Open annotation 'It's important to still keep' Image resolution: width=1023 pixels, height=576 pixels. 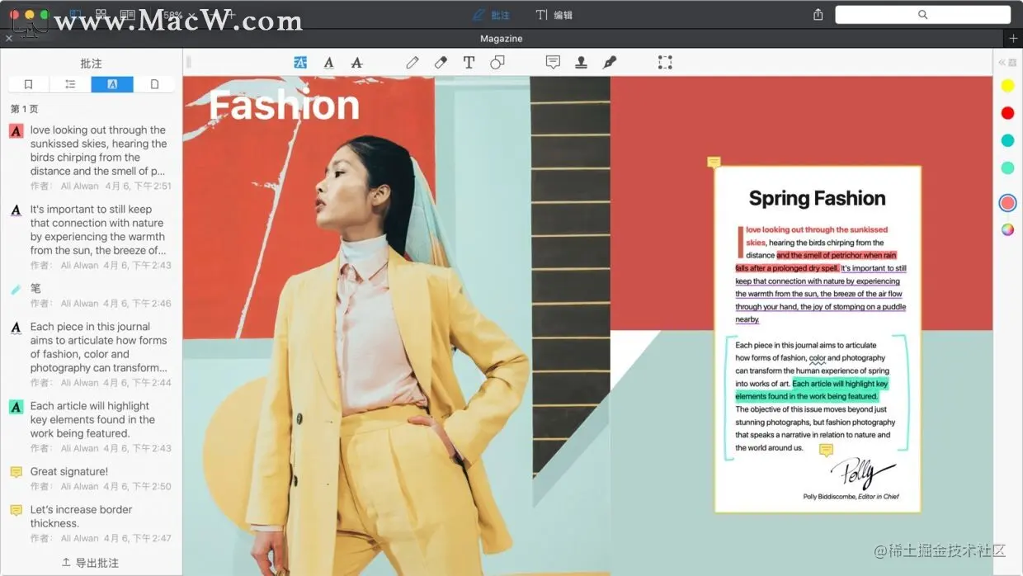[x=91, y=236]
